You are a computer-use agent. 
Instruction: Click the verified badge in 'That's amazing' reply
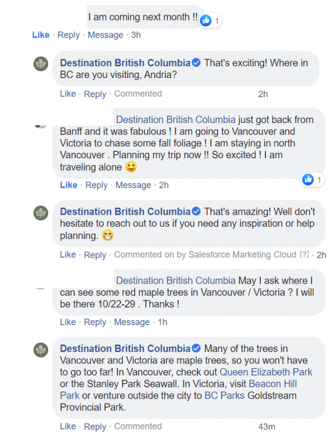coord(196,212)
